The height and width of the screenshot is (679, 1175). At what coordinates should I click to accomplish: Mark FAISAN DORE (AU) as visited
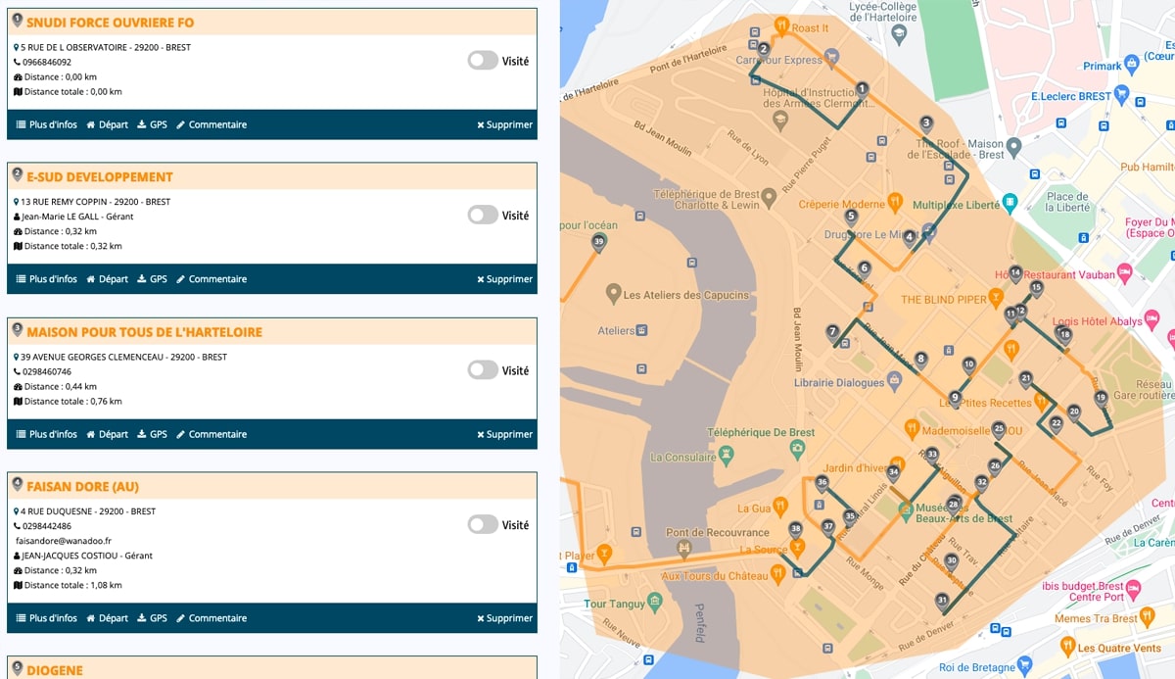[x=483, y=525]
